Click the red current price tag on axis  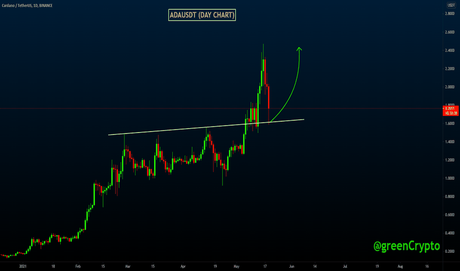coord(451,111)
